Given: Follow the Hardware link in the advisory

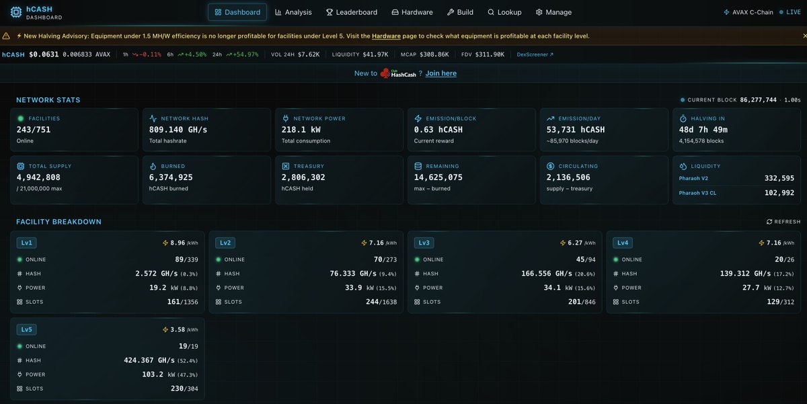Looking at the screenshot, I should (x=386, y=36).
